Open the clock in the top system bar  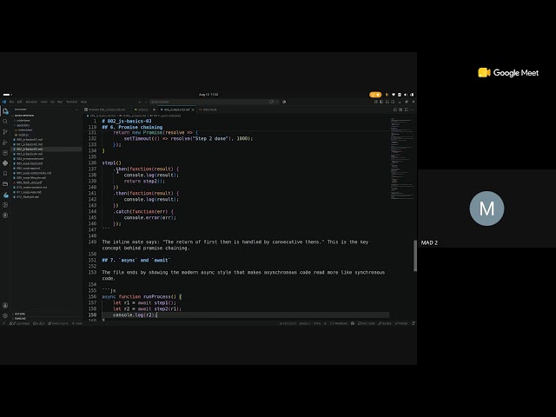[208, 95]
